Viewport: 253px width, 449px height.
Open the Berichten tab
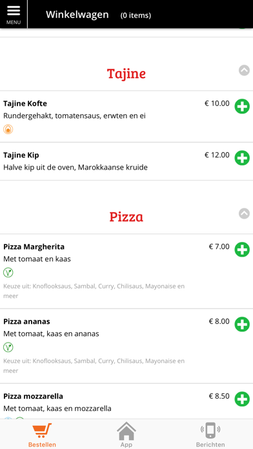[x=210, y=435]
